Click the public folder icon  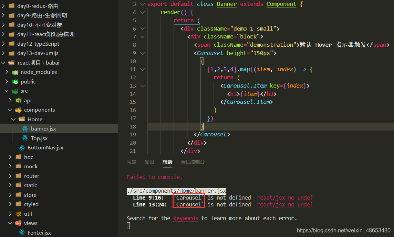tap(15, 82)
